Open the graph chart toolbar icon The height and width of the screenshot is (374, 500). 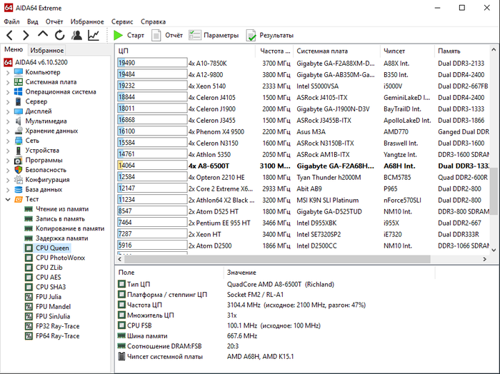[x=94, y=35]
